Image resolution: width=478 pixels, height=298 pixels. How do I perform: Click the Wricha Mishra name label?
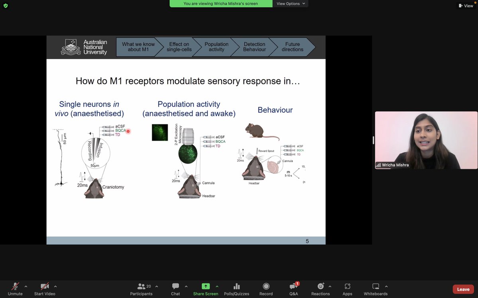[x=392, y=165]
